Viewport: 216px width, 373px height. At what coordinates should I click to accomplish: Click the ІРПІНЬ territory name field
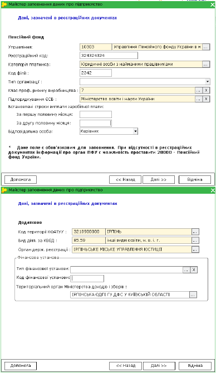[149, 232]
